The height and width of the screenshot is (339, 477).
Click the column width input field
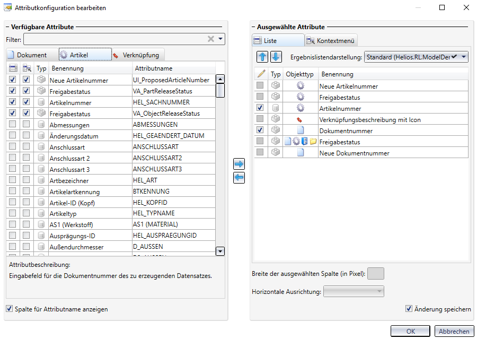375,274
